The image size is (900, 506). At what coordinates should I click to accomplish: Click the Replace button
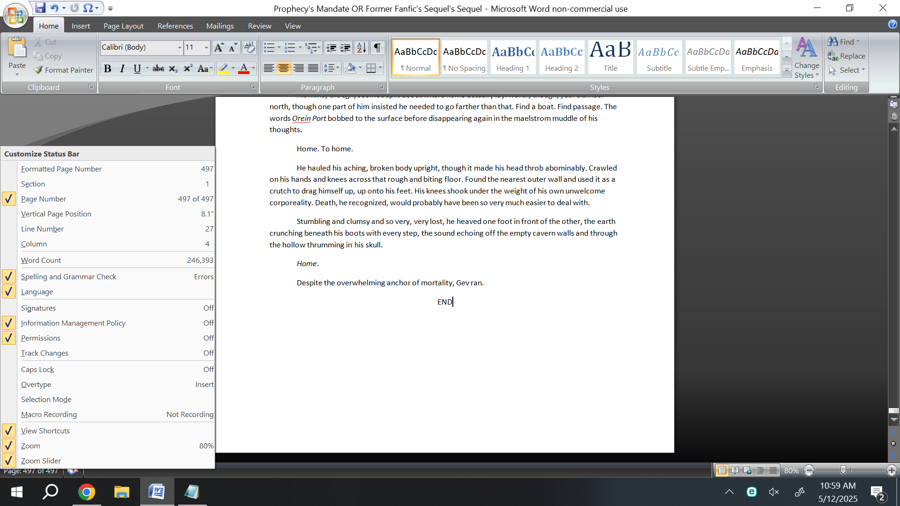pyautogui.click(x=847, y=56)
